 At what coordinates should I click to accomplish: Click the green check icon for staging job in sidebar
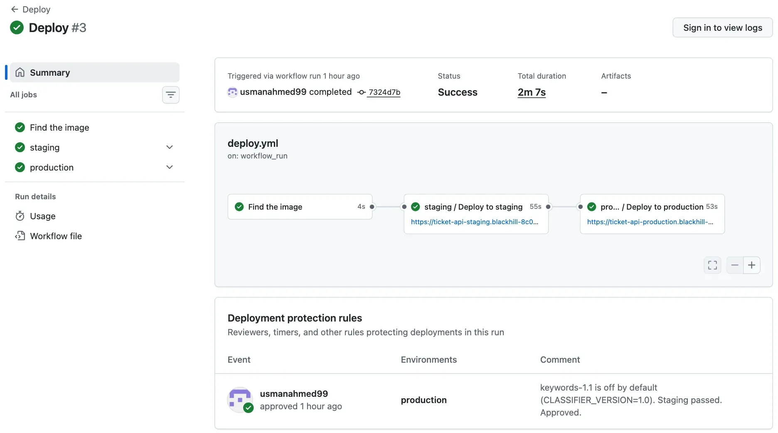(x=20, y=147)
